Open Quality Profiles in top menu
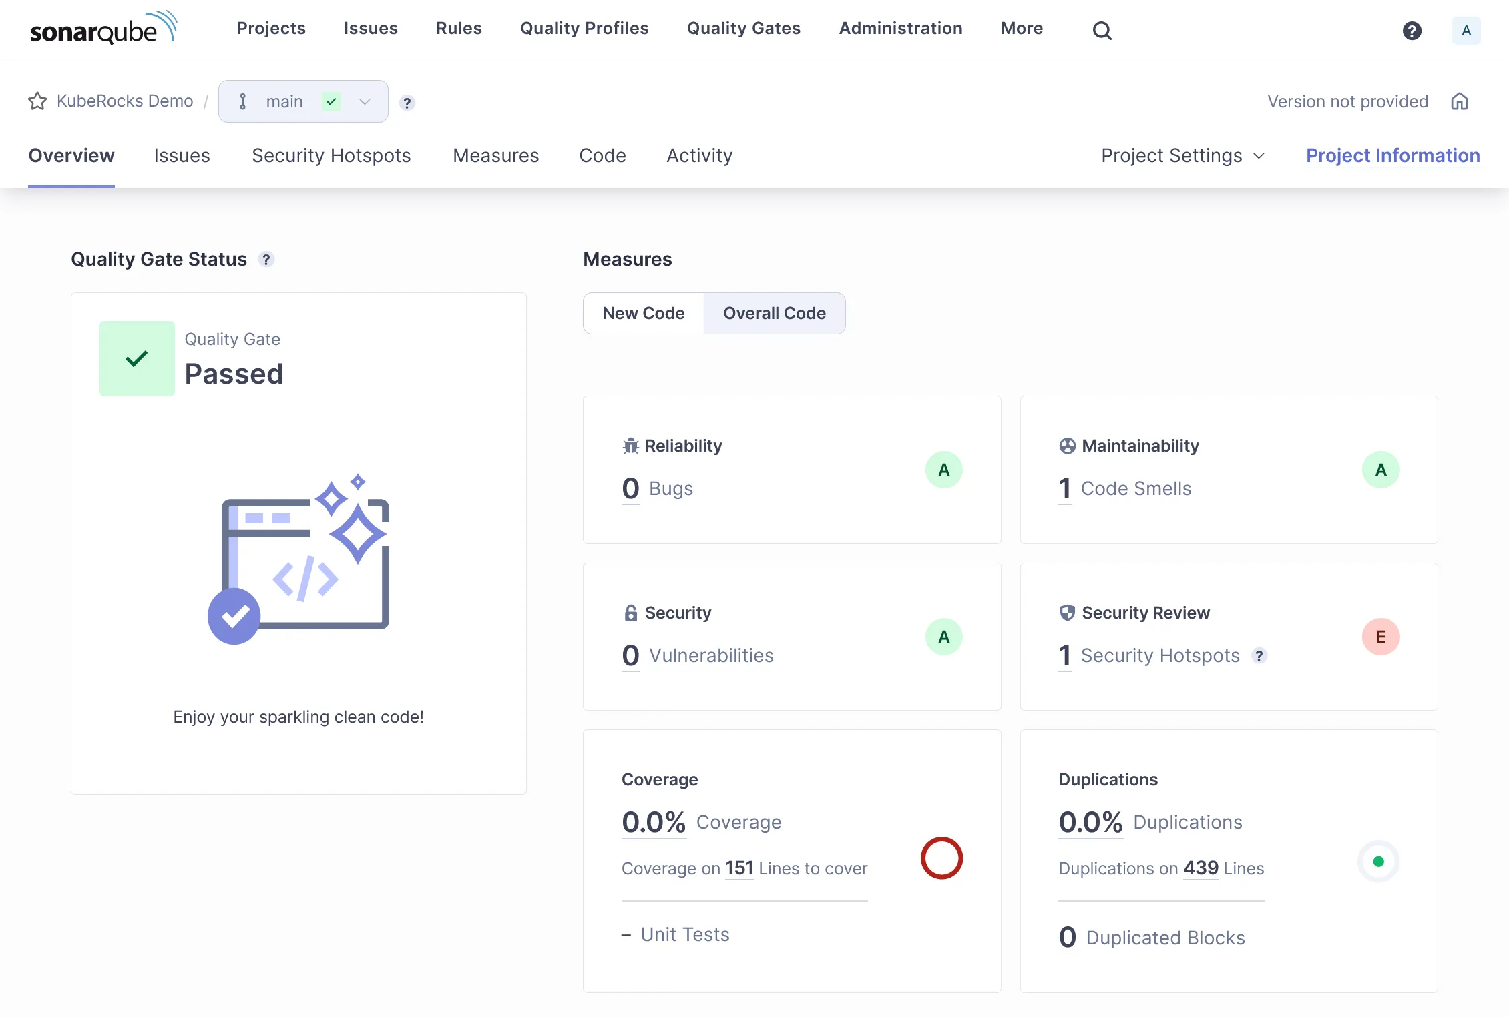1509x1017 pixels. tap(584, 28)
